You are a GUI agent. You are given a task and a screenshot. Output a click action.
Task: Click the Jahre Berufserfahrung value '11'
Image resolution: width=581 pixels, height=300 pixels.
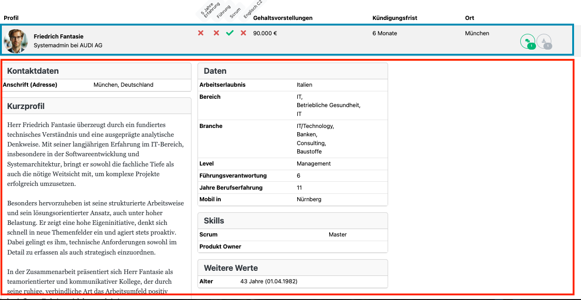pyautogui.click(x=300, y=188)
